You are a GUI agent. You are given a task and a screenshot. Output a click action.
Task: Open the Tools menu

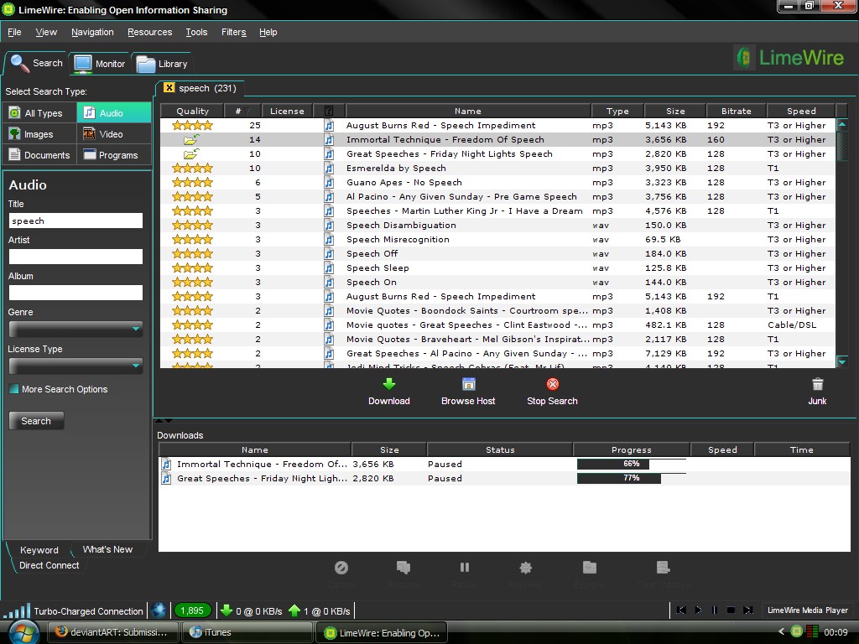coord(196,33)
